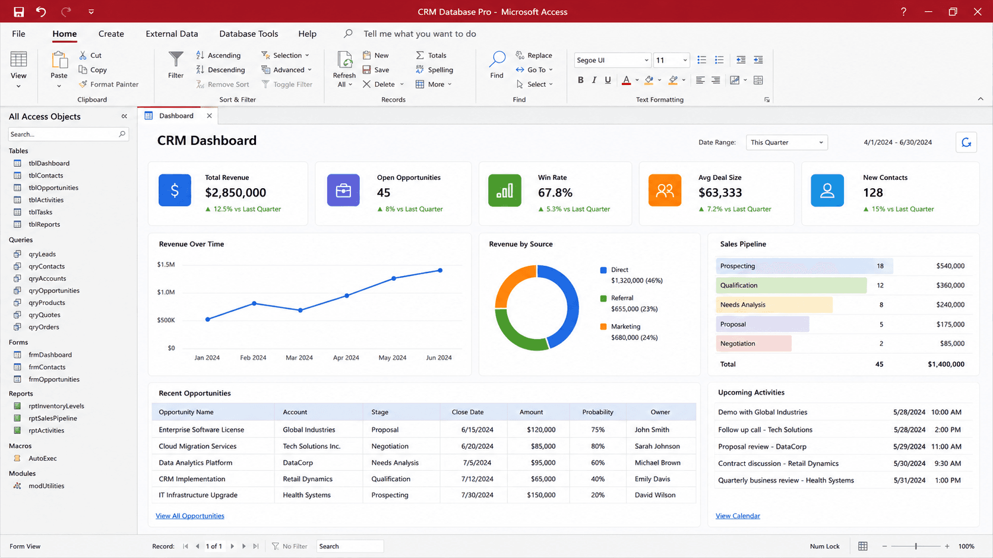Switch to the External Data tab

click(x=172, y=34)
